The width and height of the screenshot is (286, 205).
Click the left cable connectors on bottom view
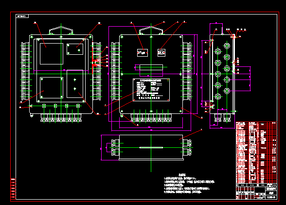coord(115,147)
